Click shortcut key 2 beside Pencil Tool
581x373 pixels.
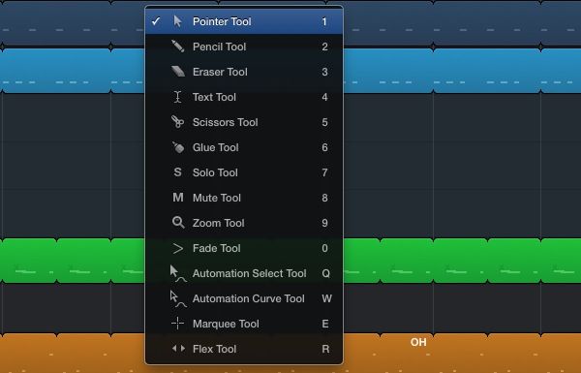[x=325, y=47]
